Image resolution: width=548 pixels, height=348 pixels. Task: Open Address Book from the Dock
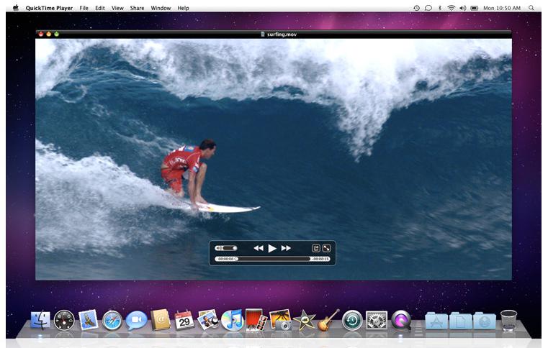point(161,320)
